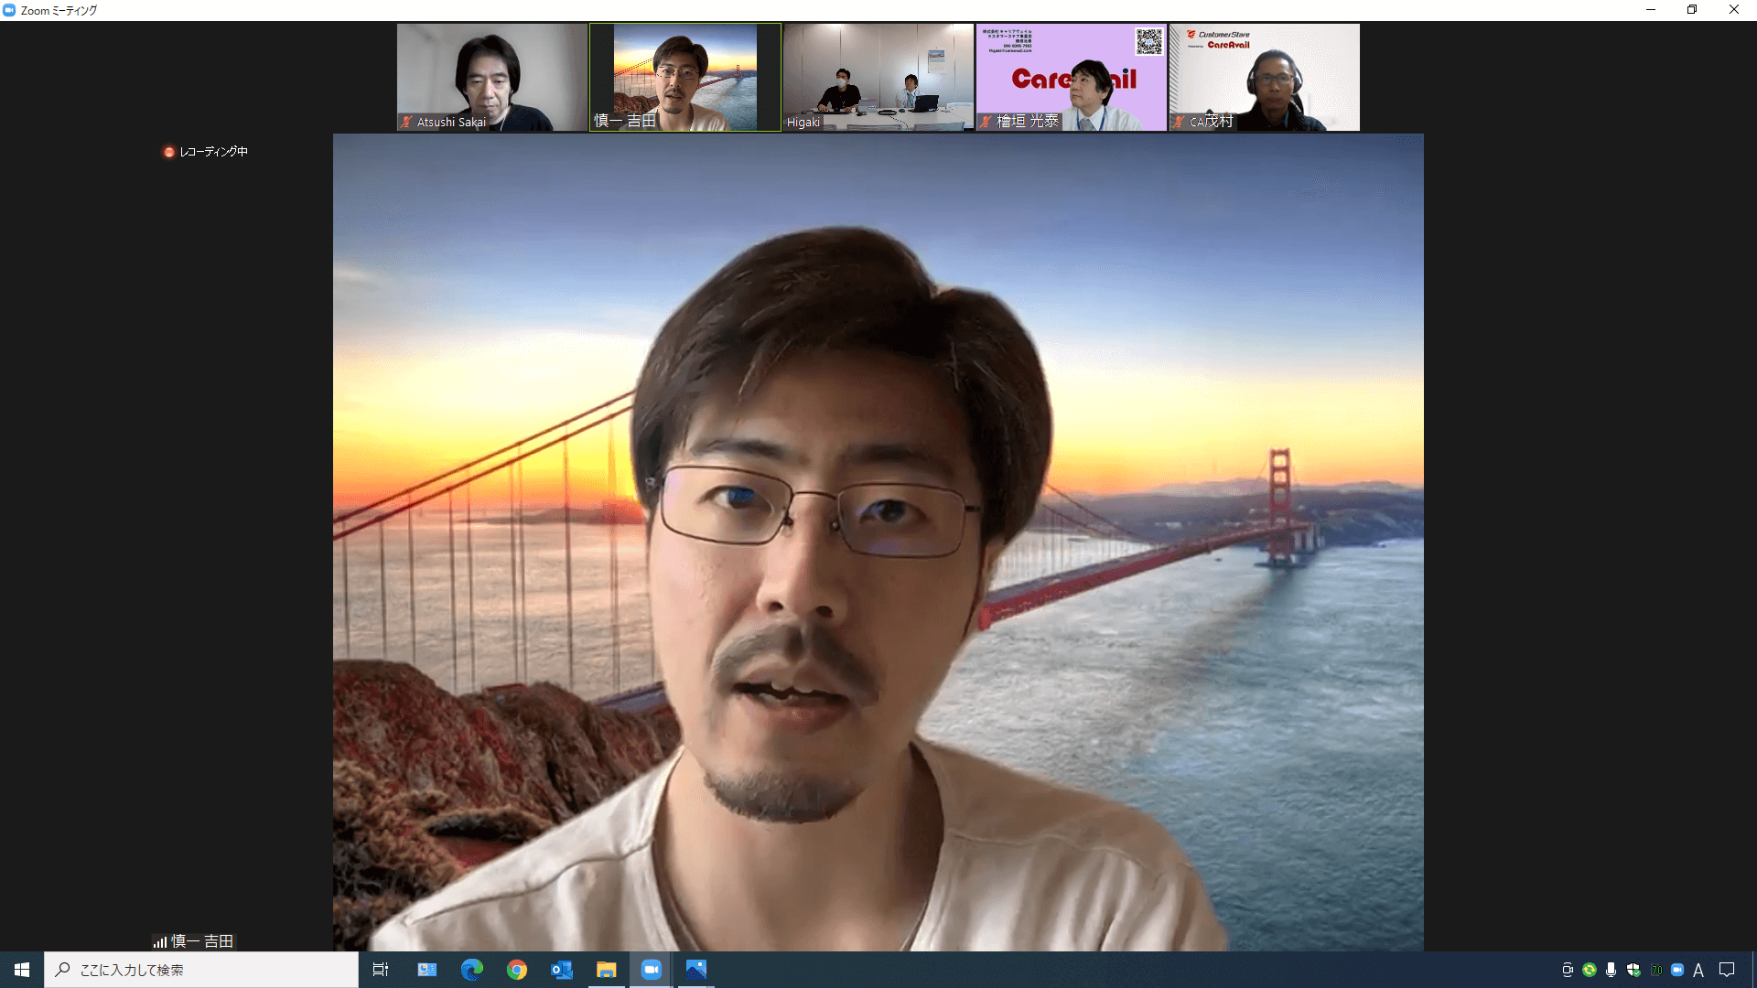Open the Windows Start menu
Viewport: 1757px width, 988px height.
tap(22, 970)
